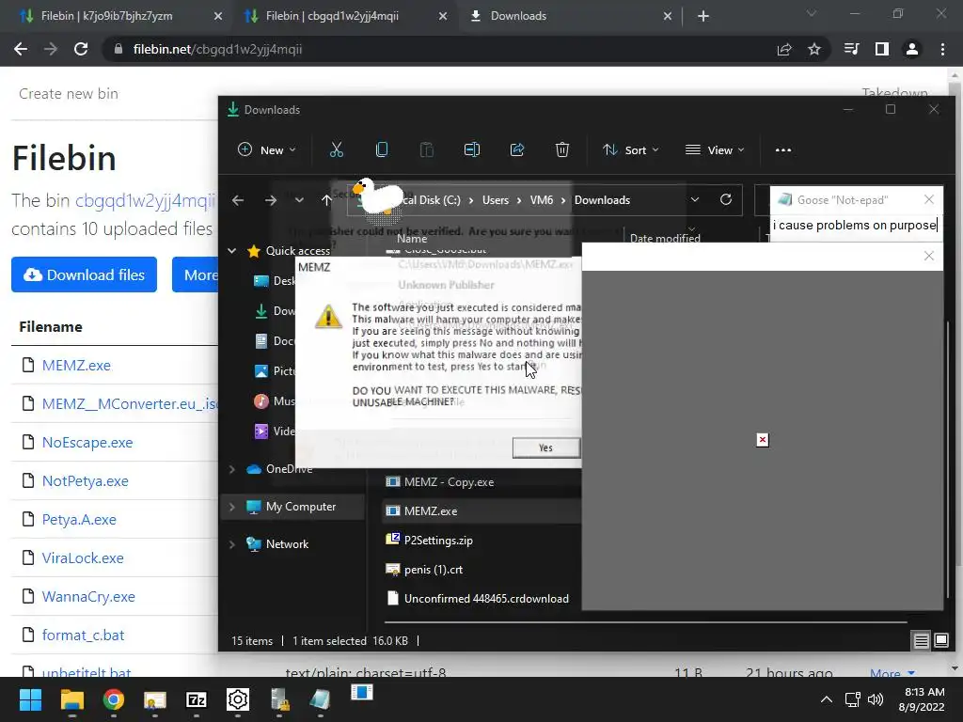This screenshot has width=963, height=722.
Task: Open address bar history dropdown
Action: [x=695, y=199]
